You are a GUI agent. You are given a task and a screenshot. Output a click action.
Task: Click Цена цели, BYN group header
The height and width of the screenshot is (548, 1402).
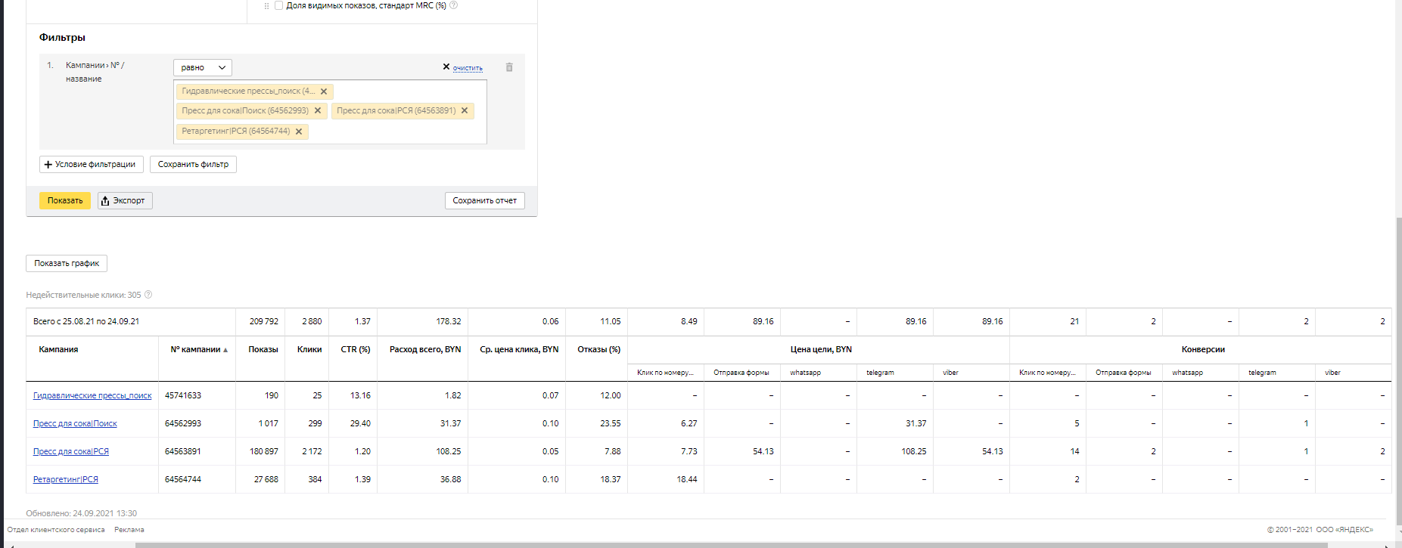point(821,349)
